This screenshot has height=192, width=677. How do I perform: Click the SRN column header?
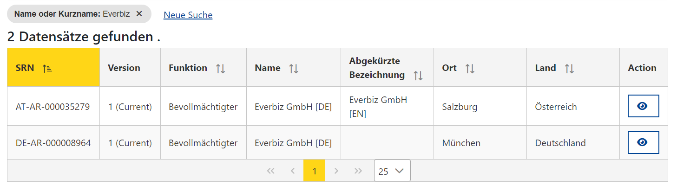(53, 67)
